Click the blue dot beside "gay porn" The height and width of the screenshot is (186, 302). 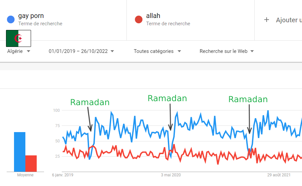11,20
